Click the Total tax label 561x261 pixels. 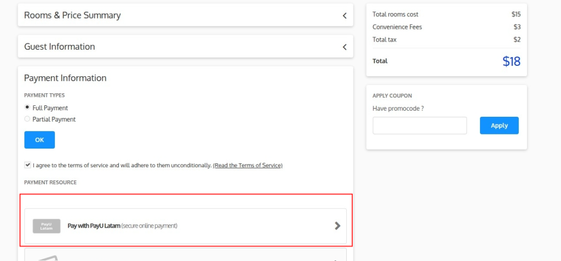[384, 39]
